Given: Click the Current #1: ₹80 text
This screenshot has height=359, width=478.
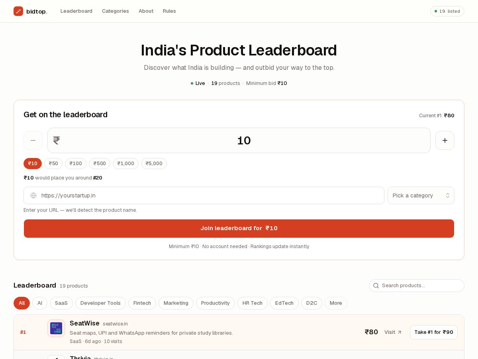Looking at the screenshot, I should [x=437, y=116].
